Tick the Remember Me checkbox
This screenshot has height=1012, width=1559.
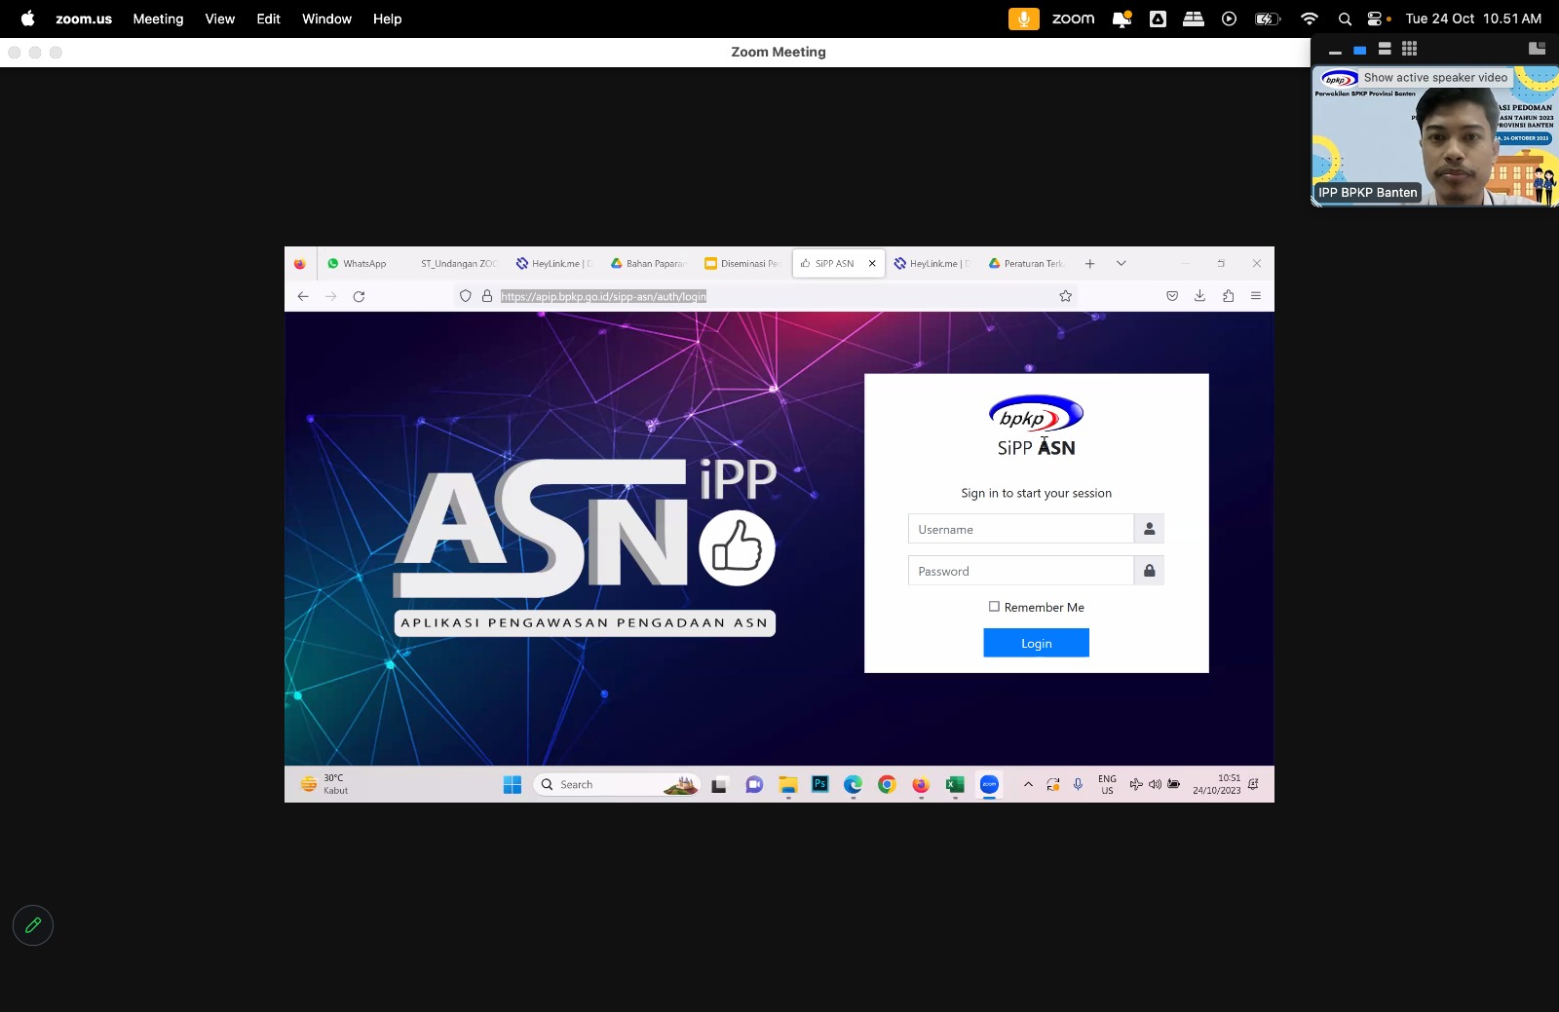pos(994,607)
